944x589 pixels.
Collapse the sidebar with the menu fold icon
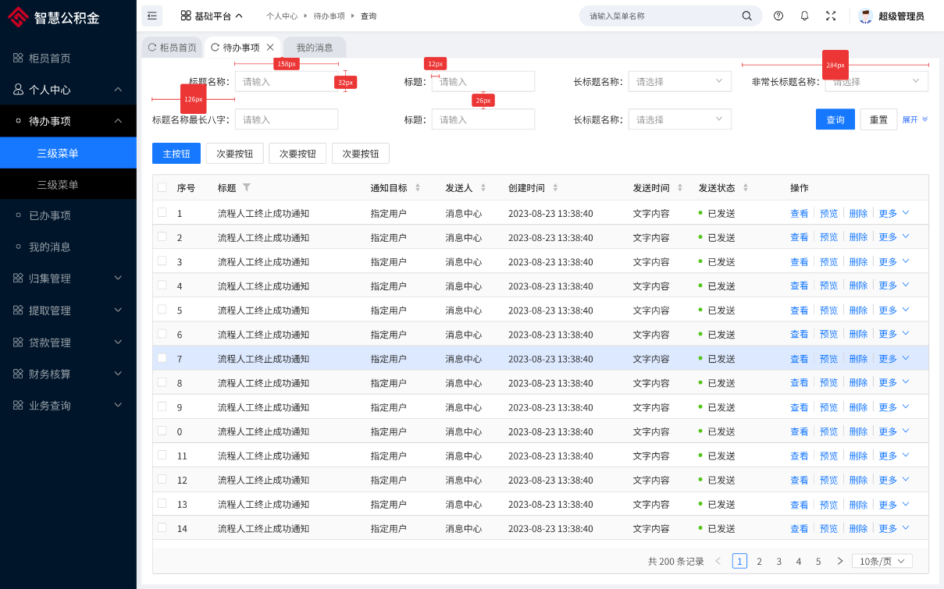click(151, 16)
